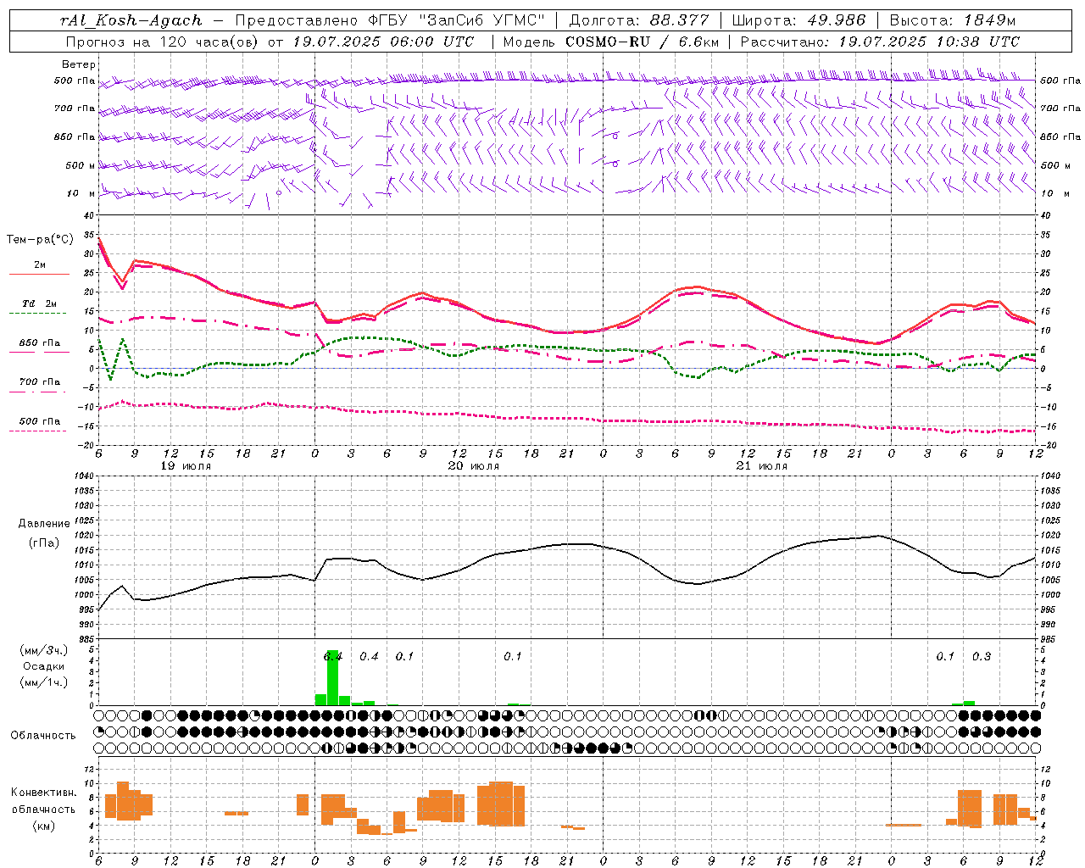
Task: Click the 20 июля date label
Action: 474,465
